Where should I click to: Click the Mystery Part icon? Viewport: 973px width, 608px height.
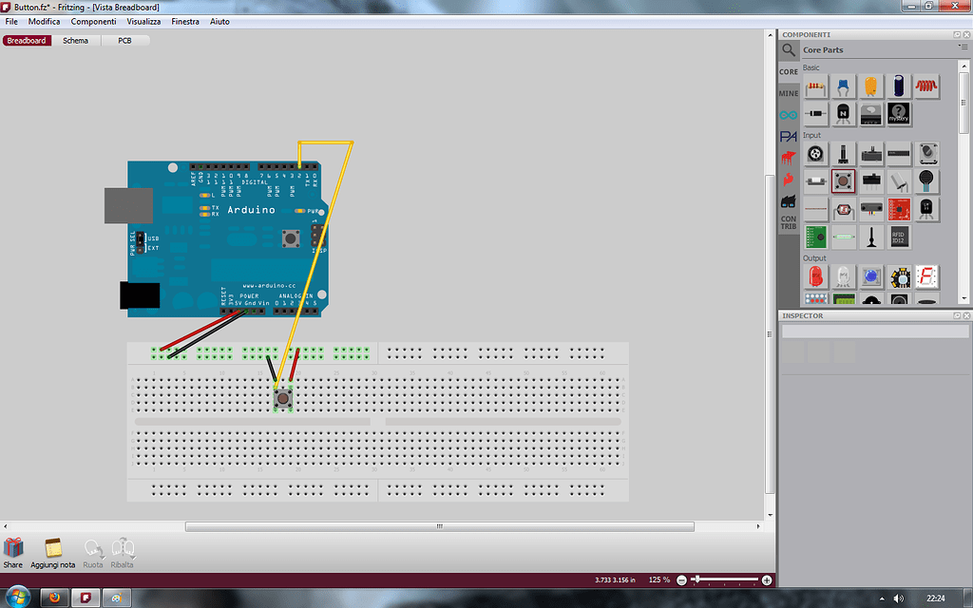pos(897,114)
